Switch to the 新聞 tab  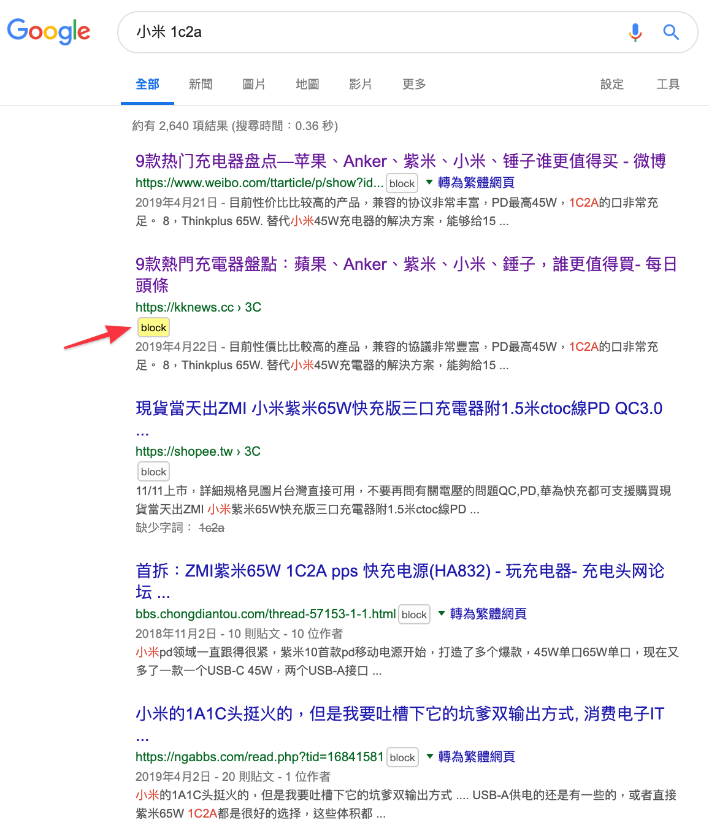[x=201, y=84]
